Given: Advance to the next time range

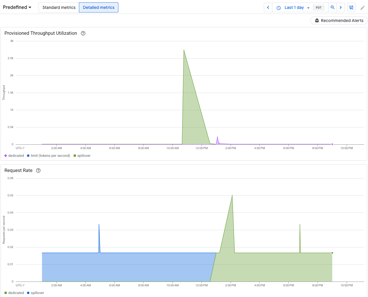Looking at the screenshot, I should [x=341, y=7].
